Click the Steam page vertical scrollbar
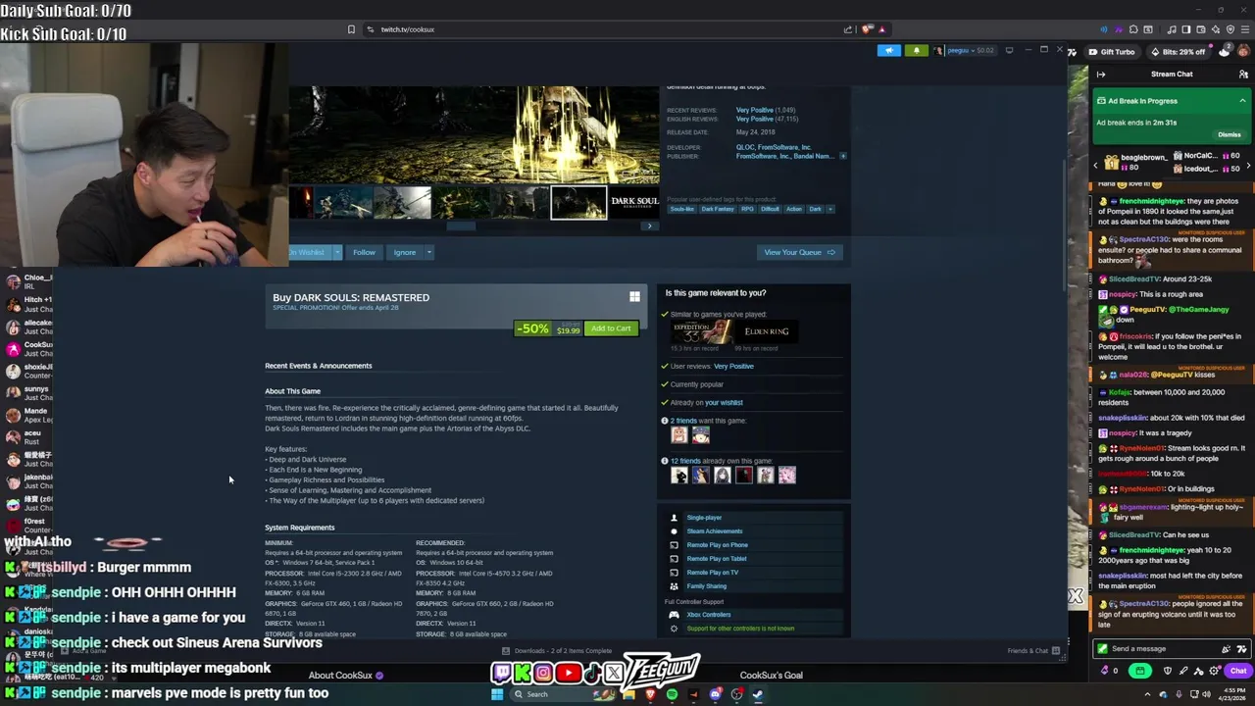Image resolution: width=1255 pixels, height=706 pixels. (1064, 226)
